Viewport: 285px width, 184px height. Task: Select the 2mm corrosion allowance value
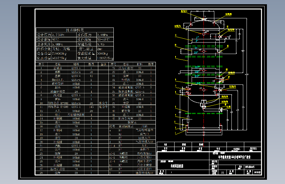click(100, 49)
